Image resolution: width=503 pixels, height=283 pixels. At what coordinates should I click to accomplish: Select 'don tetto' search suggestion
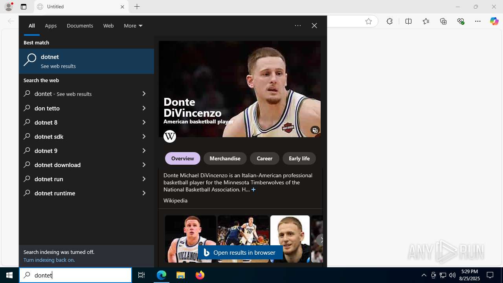pyautogui.click(x=86, y=108)
